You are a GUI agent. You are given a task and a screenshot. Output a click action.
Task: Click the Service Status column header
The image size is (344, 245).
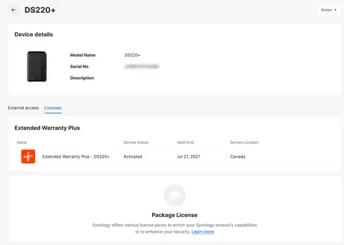(136, 142)
